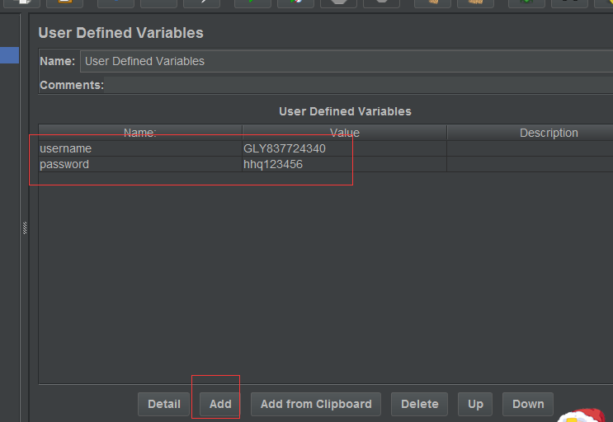This screenshot has width=613, height=422.
Task: Click the Name input field
Action: (347, 61)
